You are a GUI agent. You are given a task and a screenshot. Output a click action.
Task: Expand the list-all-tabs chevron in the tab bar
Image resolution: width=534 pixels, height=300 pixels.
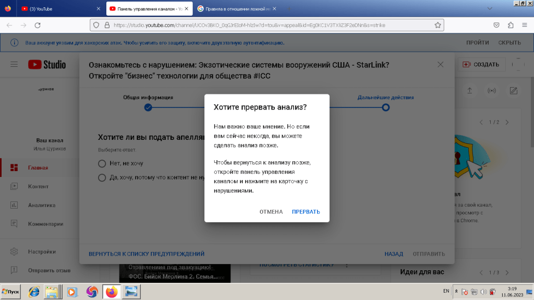[488, 9]
